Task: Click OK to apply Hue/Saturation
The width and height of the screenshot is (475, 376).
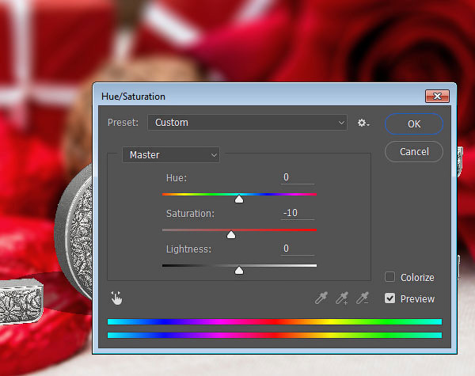Action: pyautogui.click(x=414, y=124)
